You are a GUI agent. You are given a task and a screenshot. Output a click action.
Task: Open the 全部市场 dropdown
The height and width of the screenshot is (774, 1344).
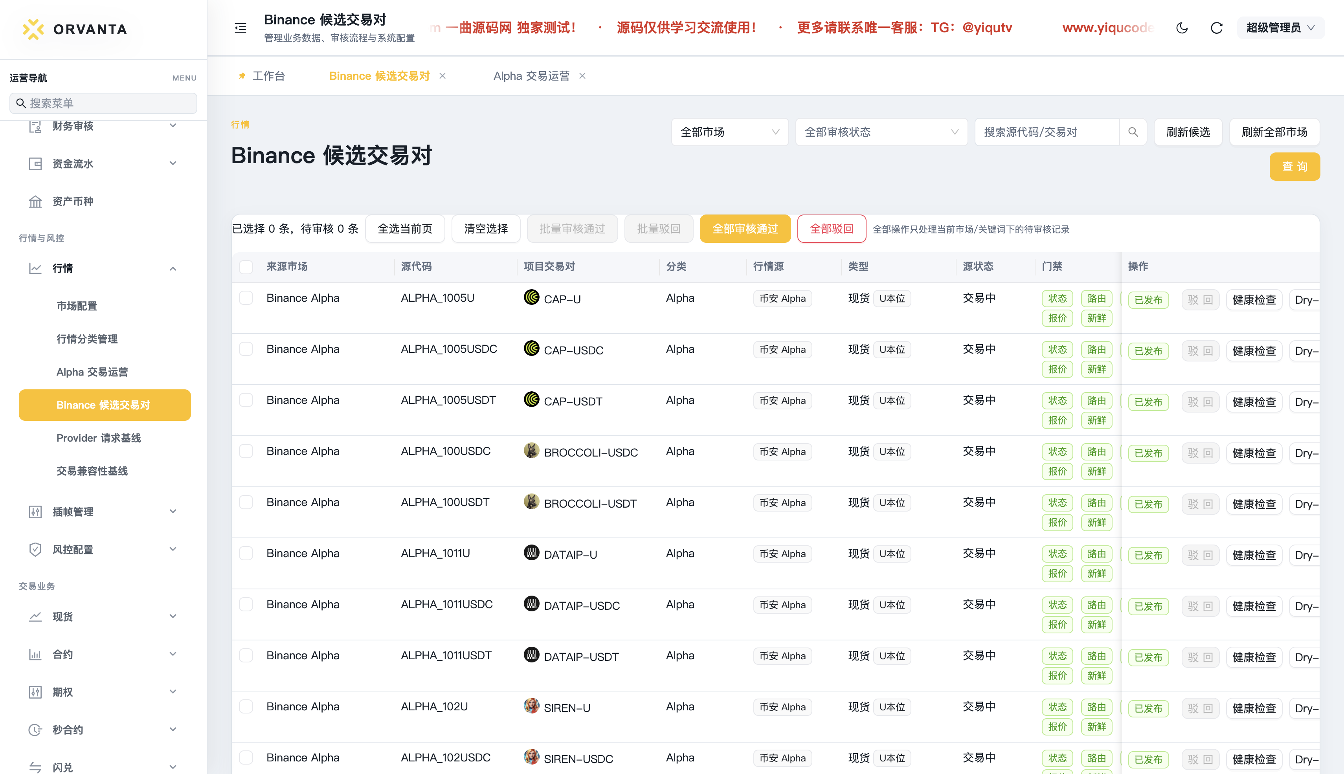729,132
